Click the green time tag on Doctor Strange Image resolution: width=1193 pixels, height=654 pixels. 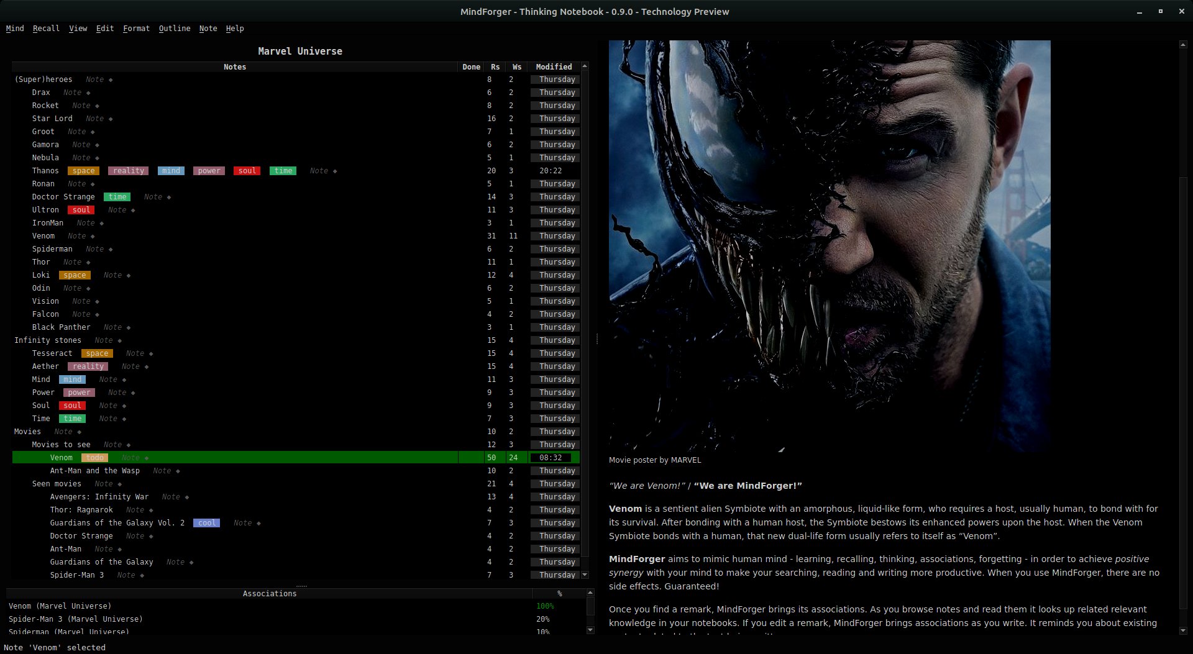117,197
